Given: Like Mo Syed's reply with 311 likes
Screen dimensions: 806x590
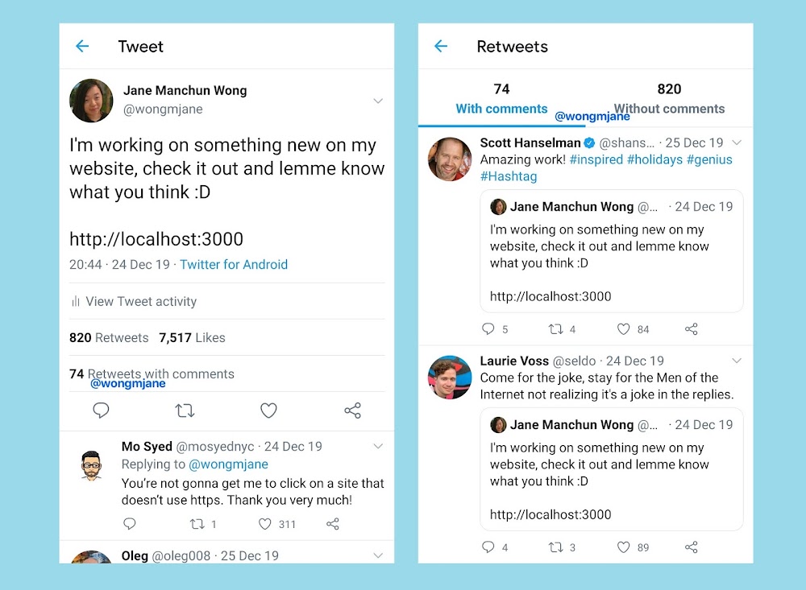Looking at the screenshot, I should (x=264, y=524).
